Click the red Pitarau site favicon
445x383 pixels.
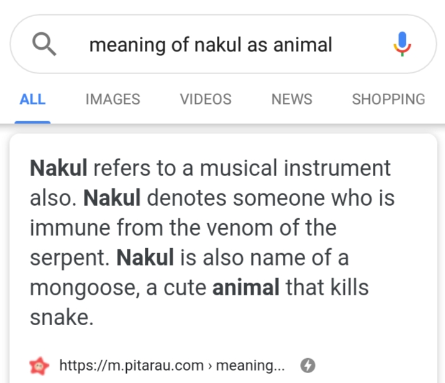[41, 365]
